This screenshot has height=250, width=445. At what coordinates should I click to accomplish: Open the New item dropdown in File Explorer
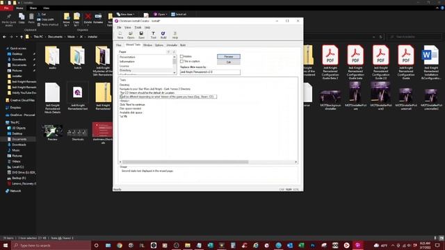click(126, 14)
